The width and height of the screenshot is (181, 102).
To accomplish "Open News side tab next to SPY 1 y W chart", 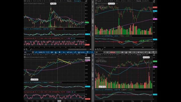I will pyautogui.click(x=93, y=34).
